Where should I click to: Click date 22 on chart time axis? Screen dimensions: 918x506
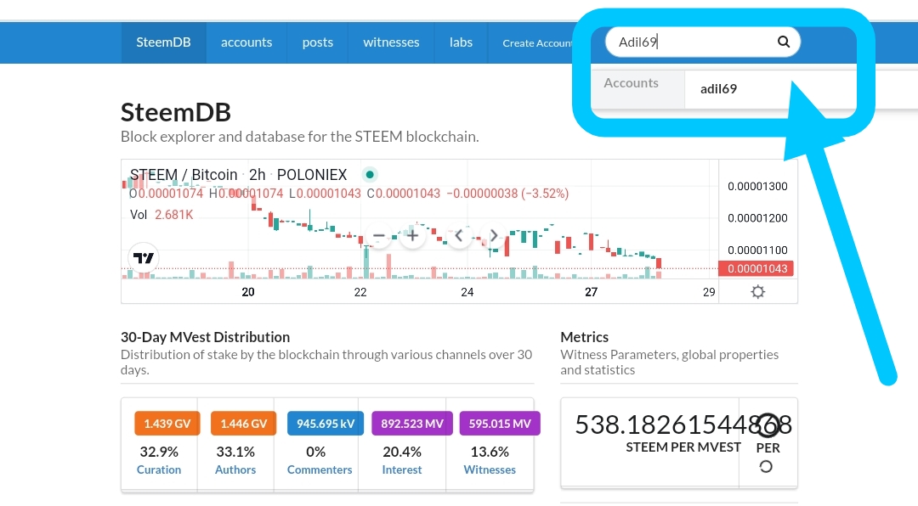[360, 292]
